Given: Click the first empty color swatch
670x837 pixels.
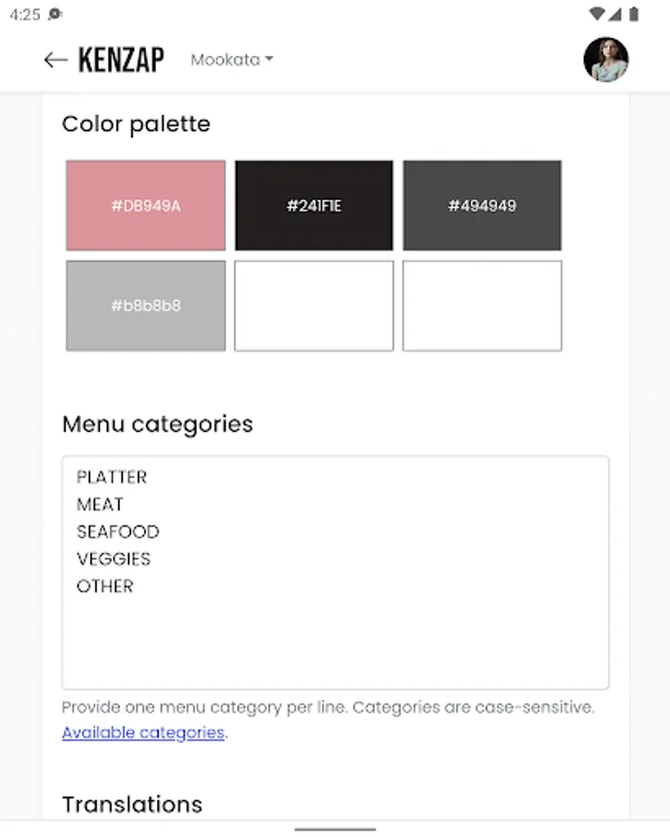Looking at the screenshot, I should [x=314, y=306].
